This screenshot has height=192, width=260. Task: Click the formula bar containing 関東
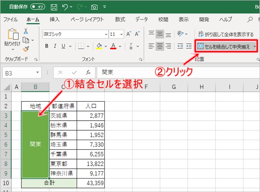click(x=178, y=73)
